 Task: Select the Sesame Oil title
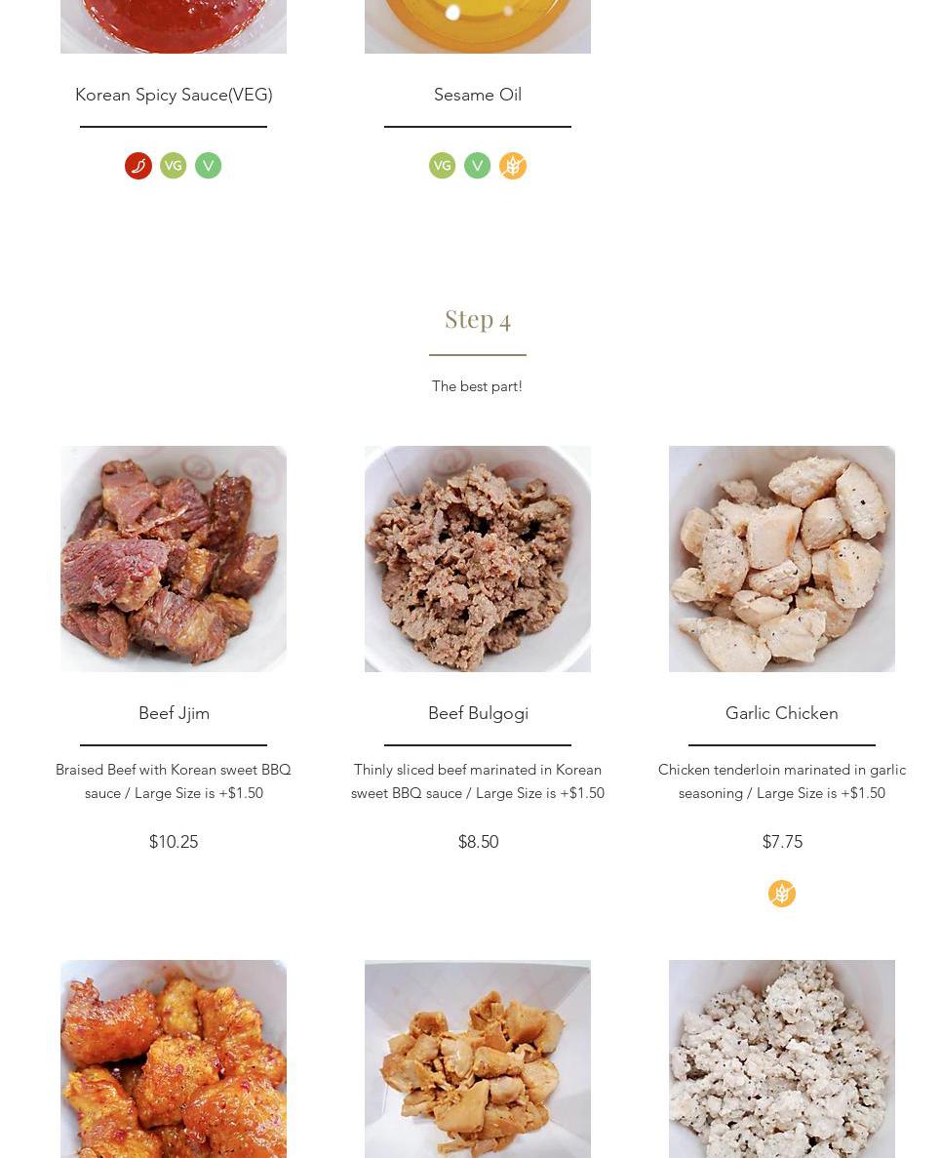(x=478, y=95)
